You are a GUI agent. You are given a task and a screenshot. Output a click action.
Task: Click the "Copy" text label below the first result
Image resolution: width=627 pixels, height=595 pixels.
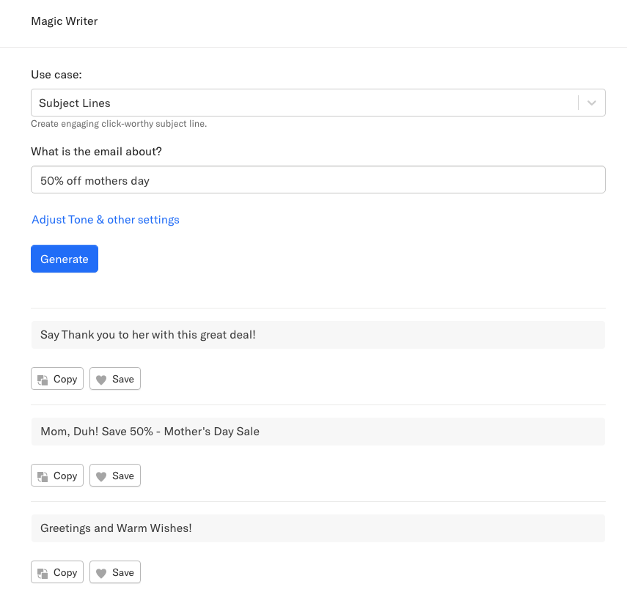click(x=65, y=379)
